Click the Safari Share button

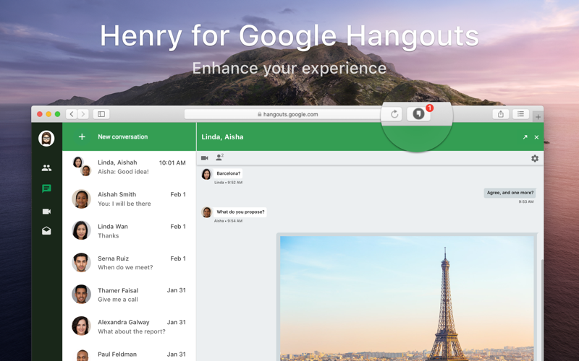pos(501,114)
